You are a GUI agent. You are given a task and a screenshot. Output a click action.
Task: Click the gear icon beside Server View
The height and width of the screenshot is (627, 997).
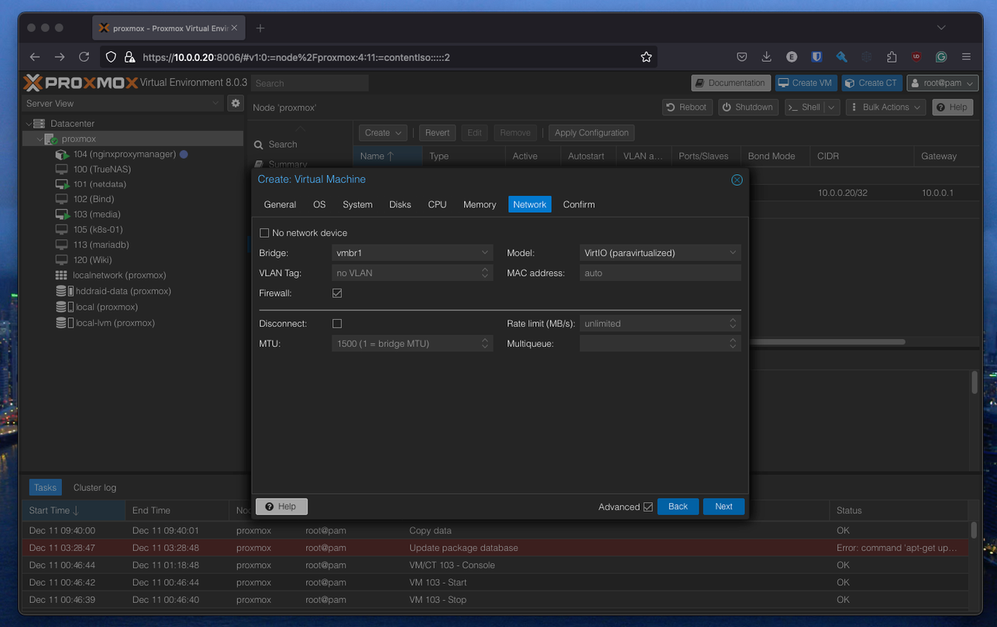coord(235,103)
